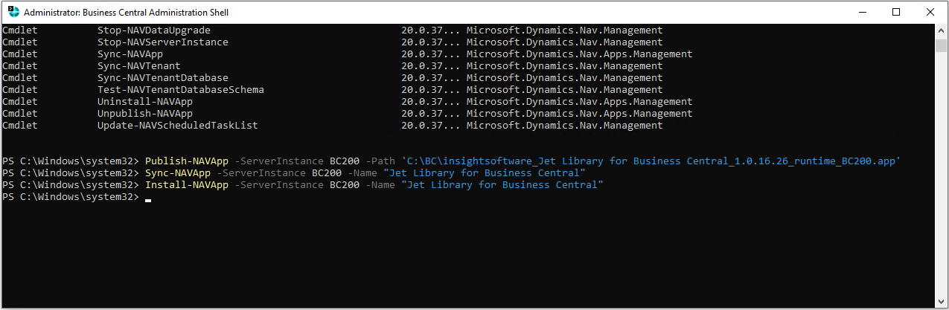Screen dimensions: 949x310
Task: Click the Unpublish-NAVApp cmdlet name
Action: pos(145,114)
